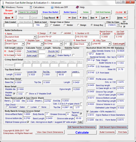Viewport: 136px width, 142px height.
Task: Expand the bullet Name dropdown
Action: [35, 37]
